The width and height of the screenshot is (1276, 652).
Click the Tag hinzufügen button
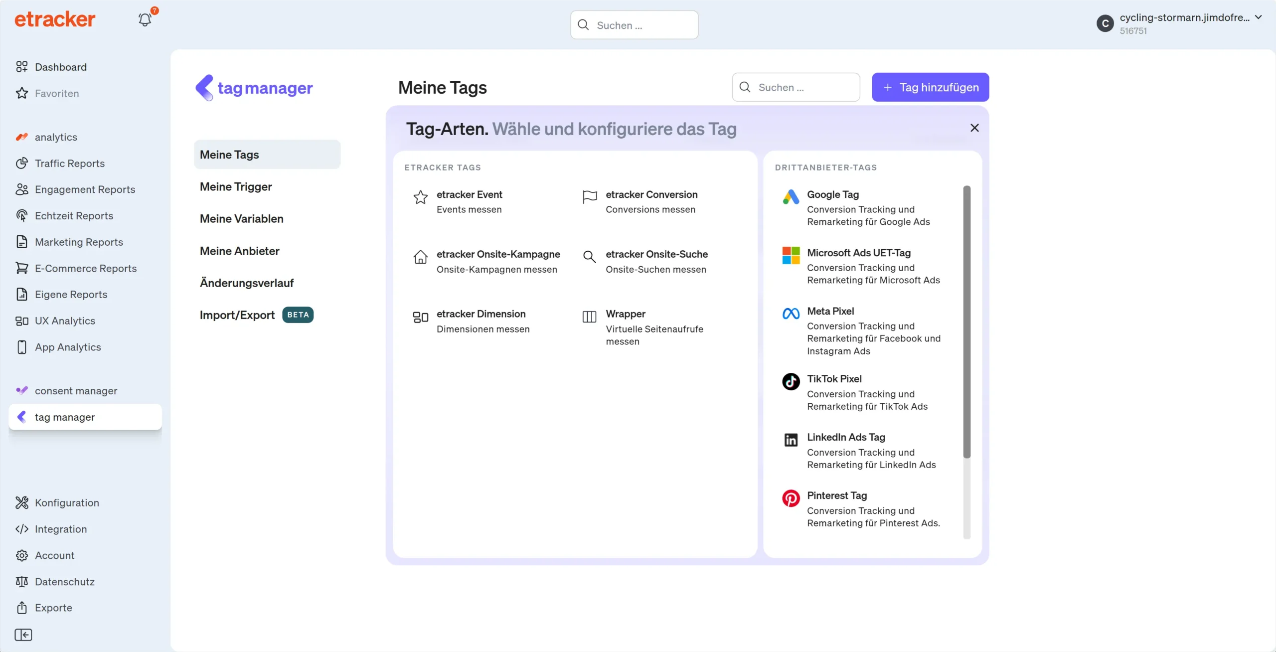coord(930,87)
